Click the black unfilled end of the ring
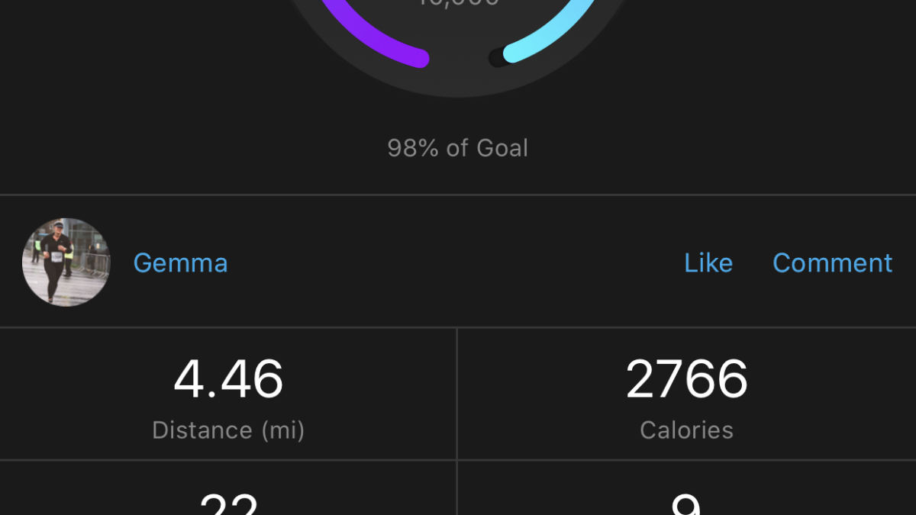 pyautogui.click(x=497, y=58)
